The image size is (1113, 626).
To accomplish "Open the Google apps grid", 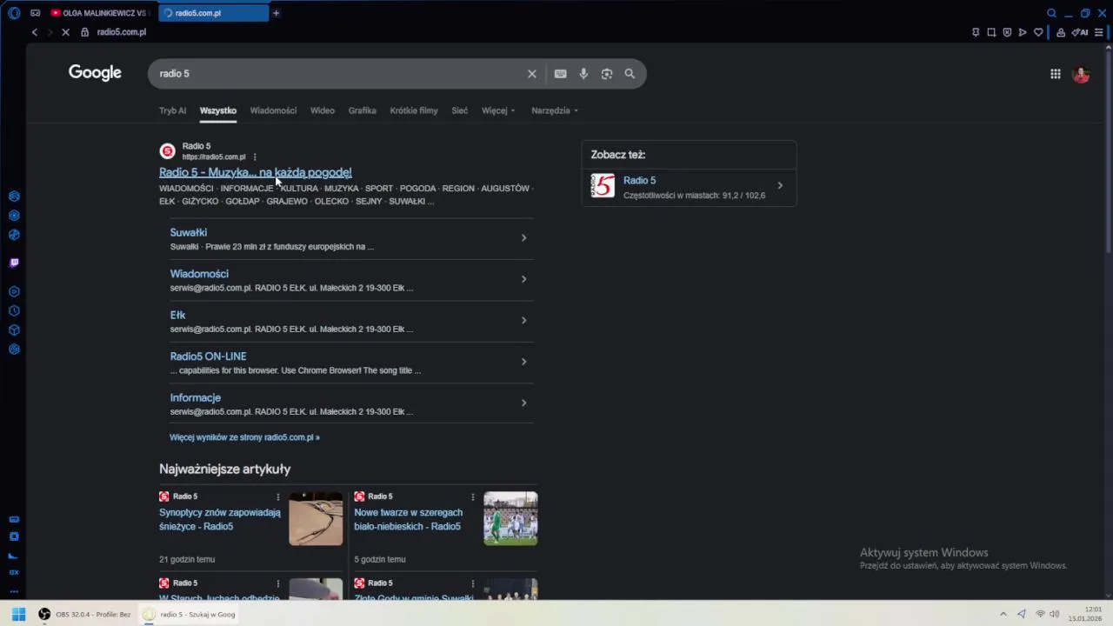I will pos(1055,74).
